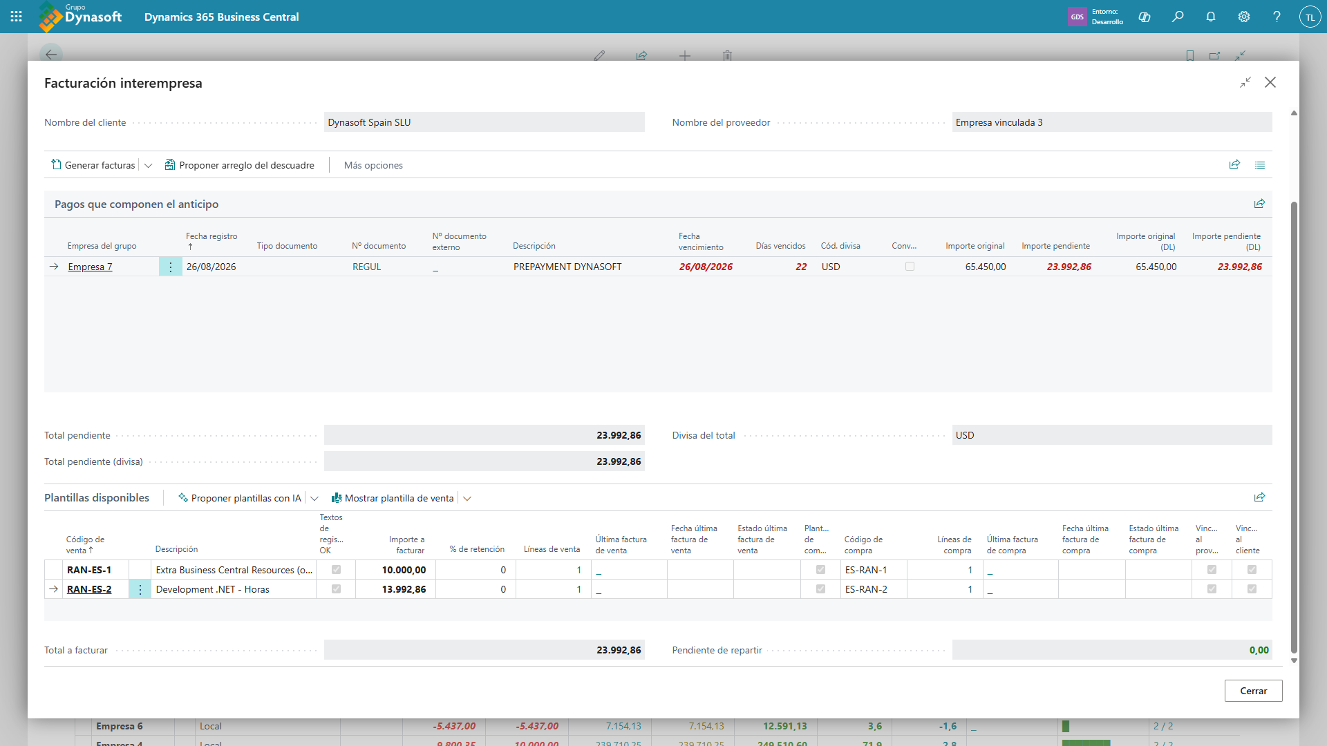Screen dimensions: 1327x746
Task: Toggle Plant... de com... checkbox for RAN-ES-1
Action: (x=820, y=570)
